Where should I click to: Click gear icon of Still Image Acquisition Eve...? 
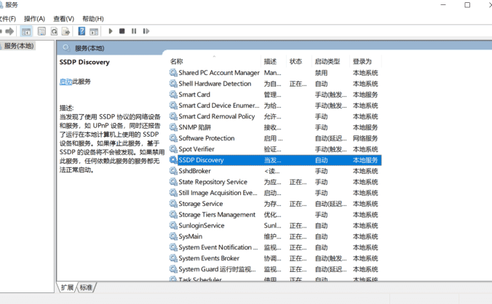click(173, 193)
